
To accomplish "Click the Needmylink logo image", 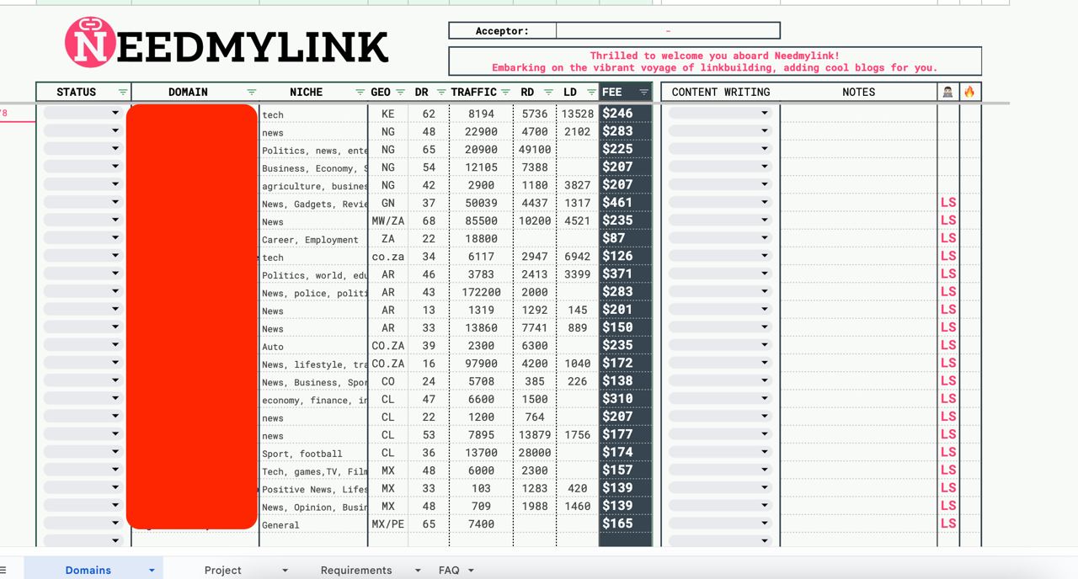I will coord(227,43).
